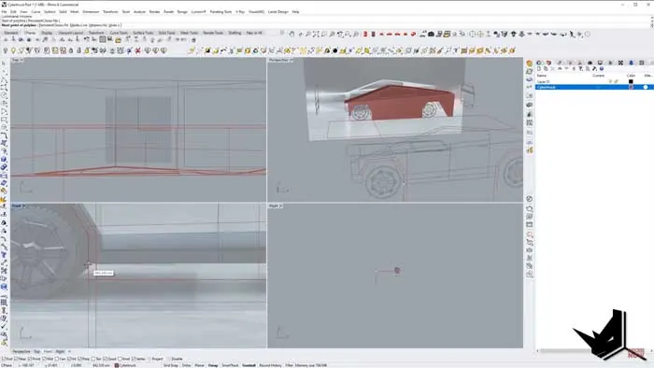Image resolution: width=654 pixels, height=368 pixels.
Task: Open the Curve menu
Action: (x=36, y=11)
